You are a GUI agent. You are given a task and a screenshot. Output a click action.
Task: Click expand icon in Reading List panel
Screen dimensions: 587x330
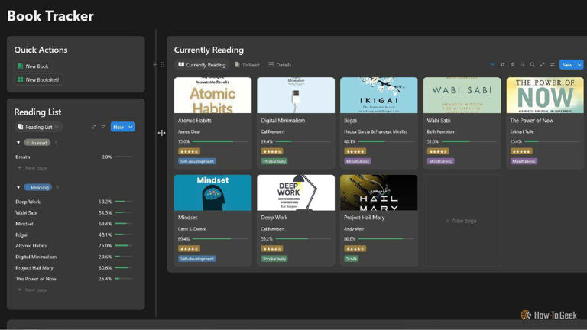click(93, 127)
